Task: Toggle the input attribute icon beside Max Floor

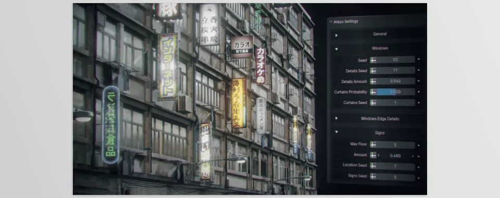Action: point(373,145)
